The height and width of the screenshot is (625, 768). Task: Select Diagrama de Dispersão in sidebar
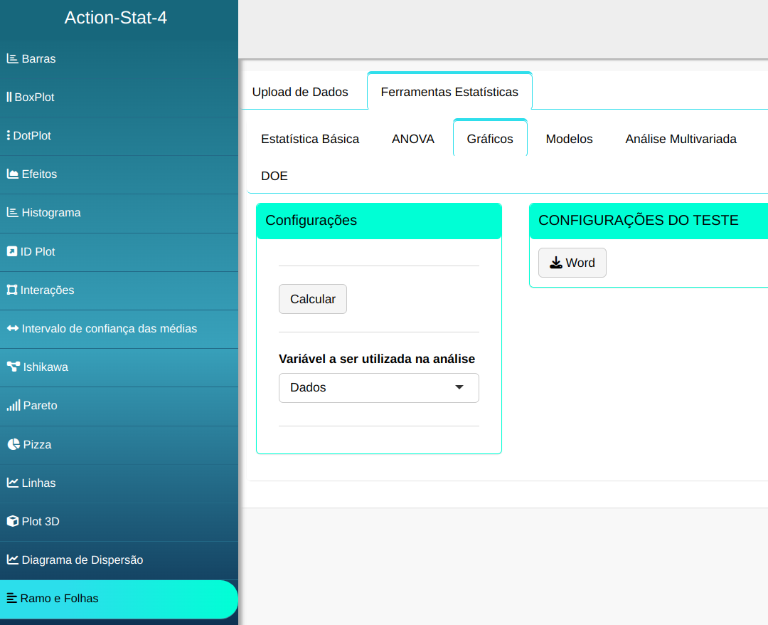82,560
